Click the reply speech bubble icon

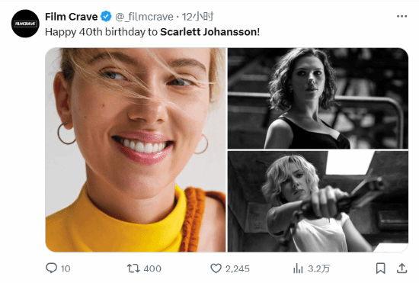51,268
